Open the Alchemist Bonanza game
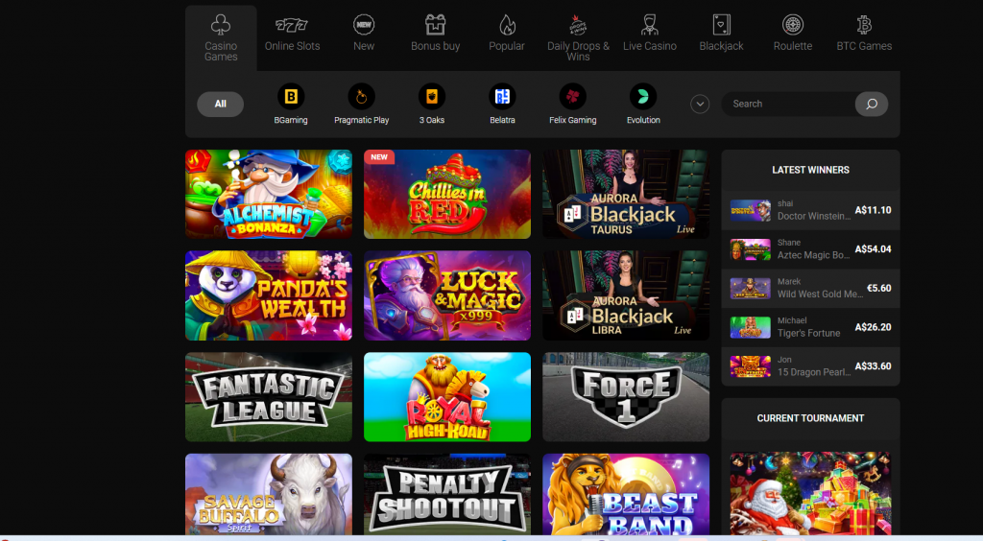 pos(269,194)
